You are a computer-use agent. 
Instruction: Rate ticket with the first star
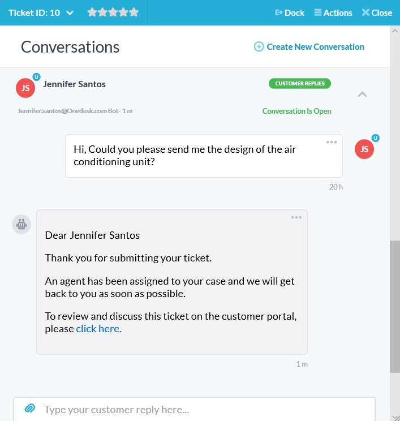92,12
